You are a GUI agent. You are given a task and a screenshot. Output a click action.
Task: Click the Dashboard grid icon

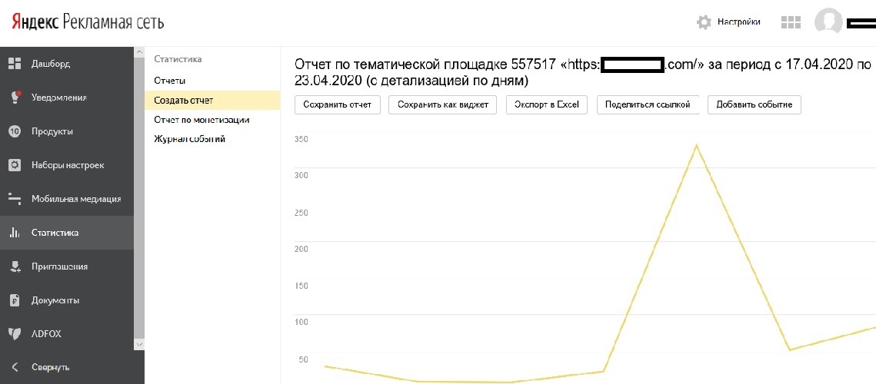coord(14,64)
